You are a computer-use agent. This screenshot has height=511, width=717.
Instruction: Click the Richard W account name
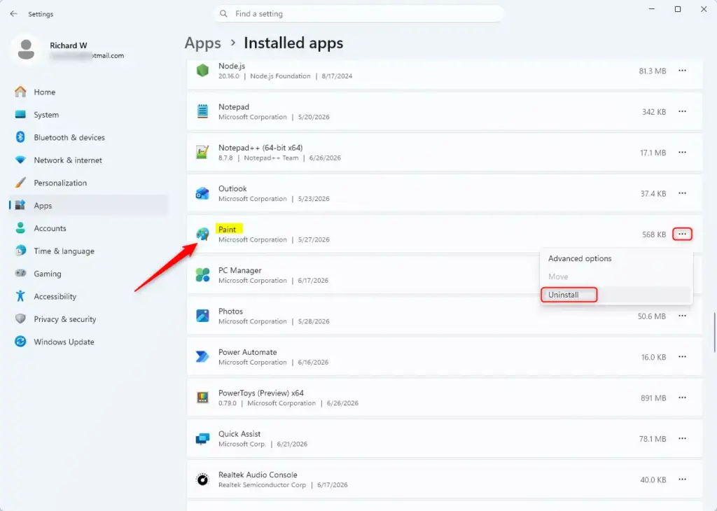point(68,45)
